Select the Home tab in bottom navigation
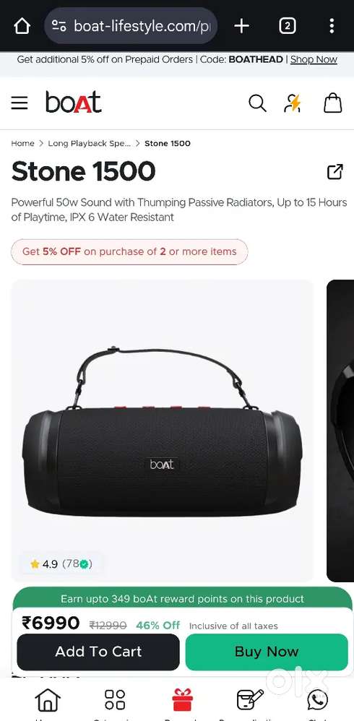The image size is (354, 721). coord(48,701)
